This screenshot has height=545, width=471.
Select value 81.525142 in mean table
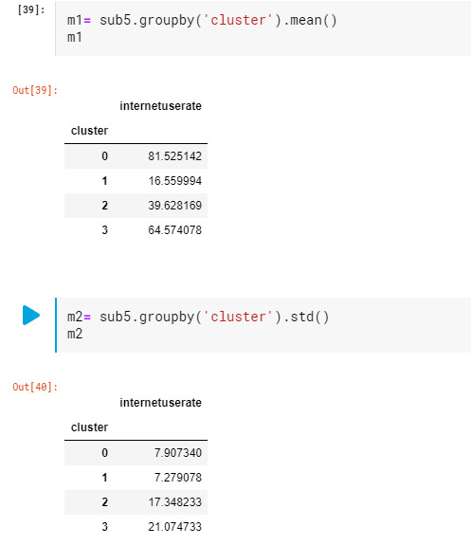coord(174,156)
